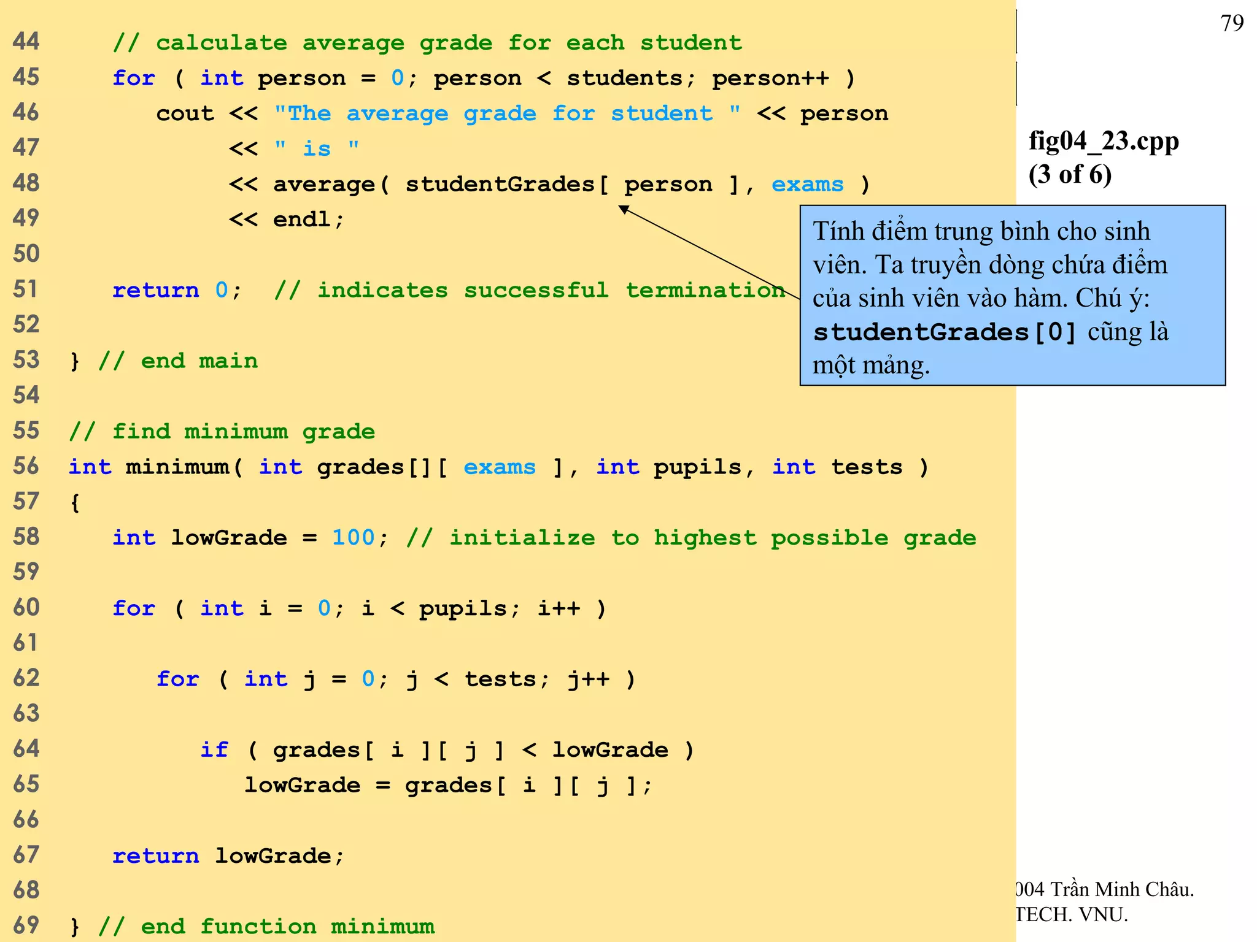This screenshot has width=1257, height=942.
Task: Click 'int lowGrade = 100;' on line 58
Action: [x=250, y=538]
